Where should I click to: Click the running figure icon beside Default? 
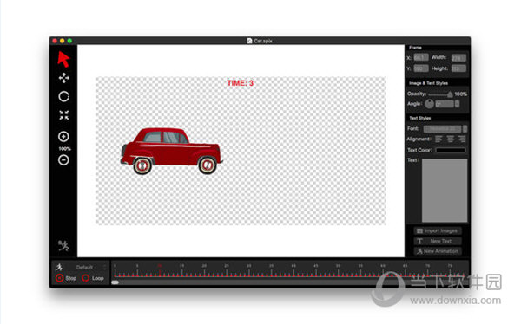click(x=59, y=267)
